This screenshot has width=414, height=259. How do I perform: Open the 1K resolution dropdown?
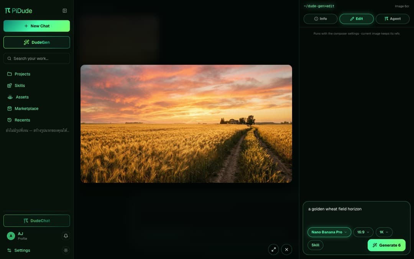click(x=384, y=232)
